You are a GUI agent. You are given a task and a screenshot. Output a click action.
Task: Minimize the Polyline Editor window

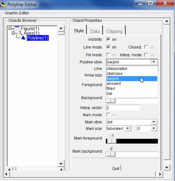coord(140,3)
